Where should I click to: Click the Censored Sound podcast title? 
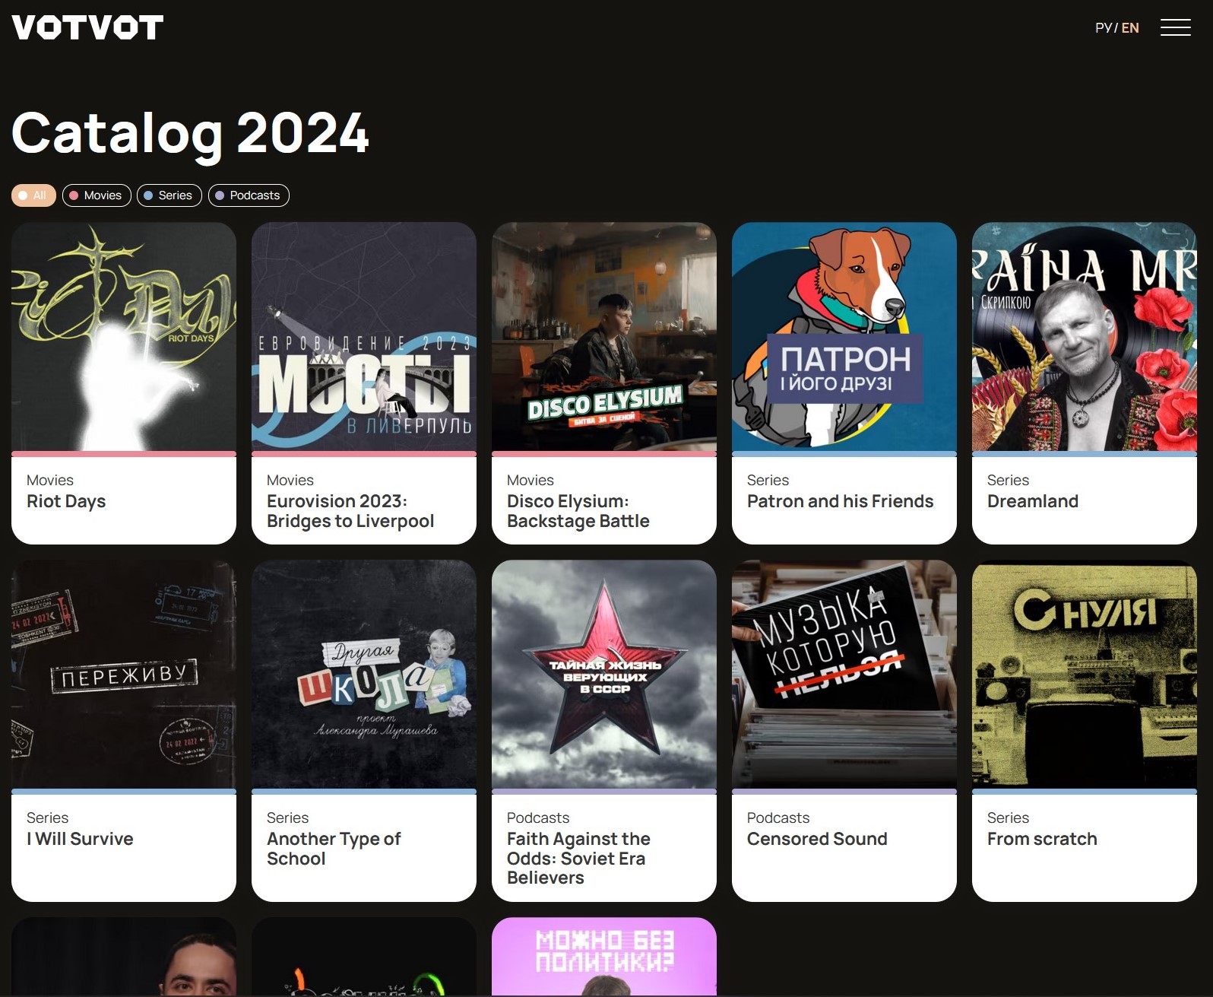pos(817,839)
